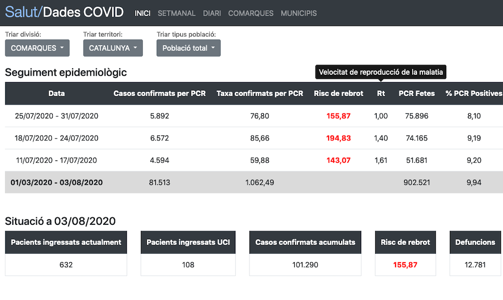Click the Defuncions card header
The height and width of the screenshot is (300, 503).
click(475, 242)
